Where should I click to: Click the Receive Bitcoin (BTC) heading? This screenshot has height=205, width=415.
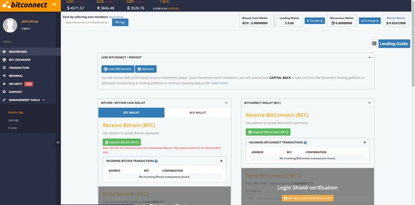click(129, 125)
